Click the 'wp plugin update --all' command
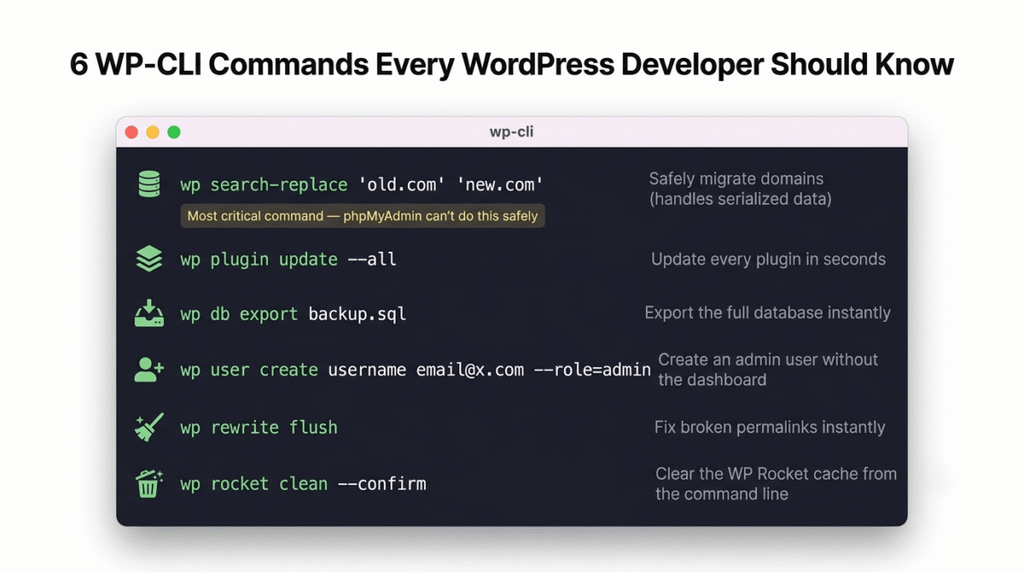The width and height of the screenshot is (1024, 572). point(288,259)
